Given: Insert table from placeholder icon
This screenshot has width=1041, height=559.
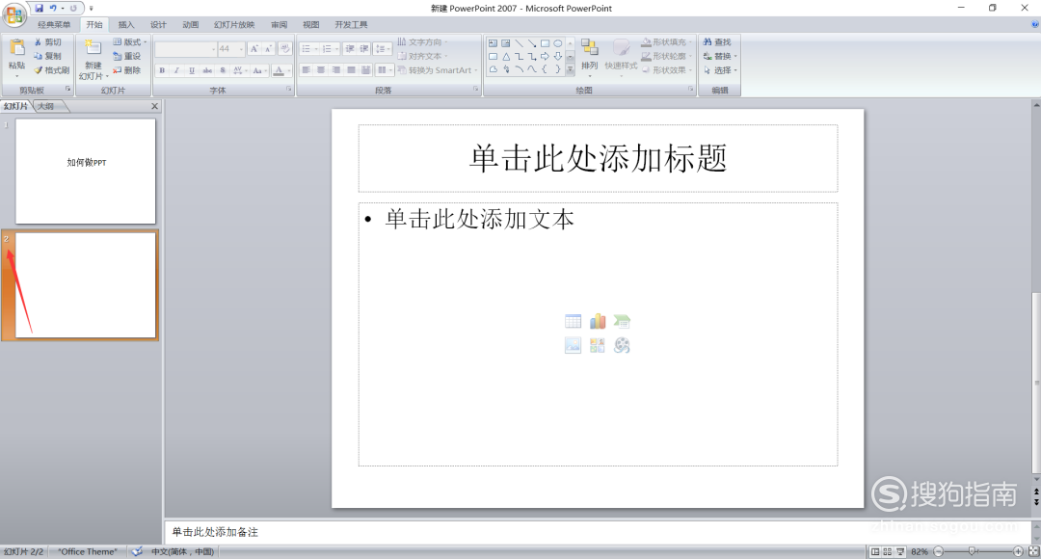Looking at the screenshot, I should [x=573, y=321].
